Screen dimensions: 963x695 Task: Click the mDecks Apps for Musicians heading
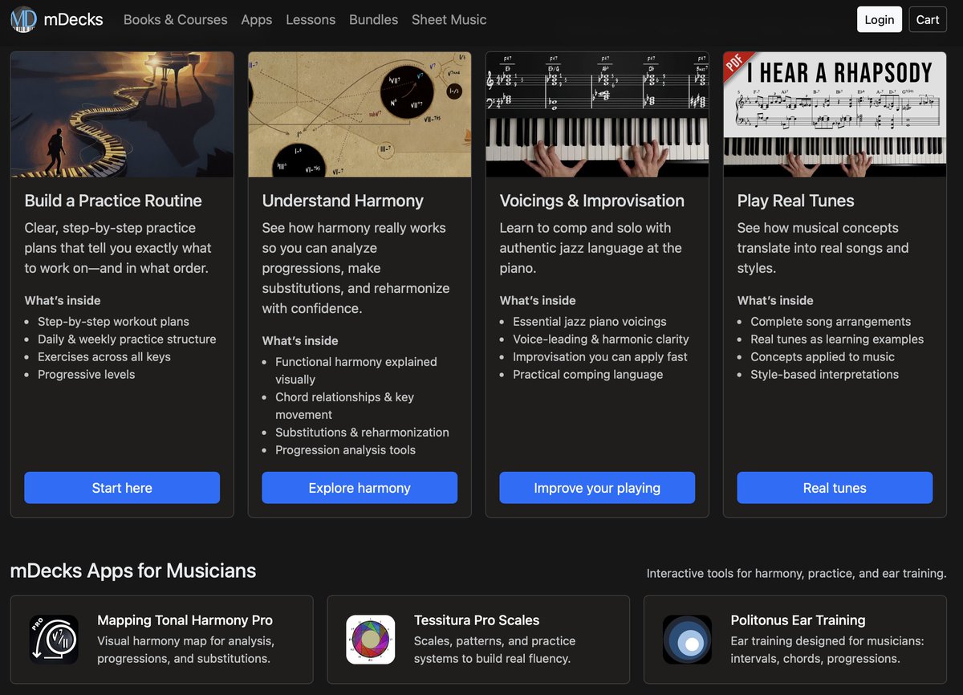[133, 571]
